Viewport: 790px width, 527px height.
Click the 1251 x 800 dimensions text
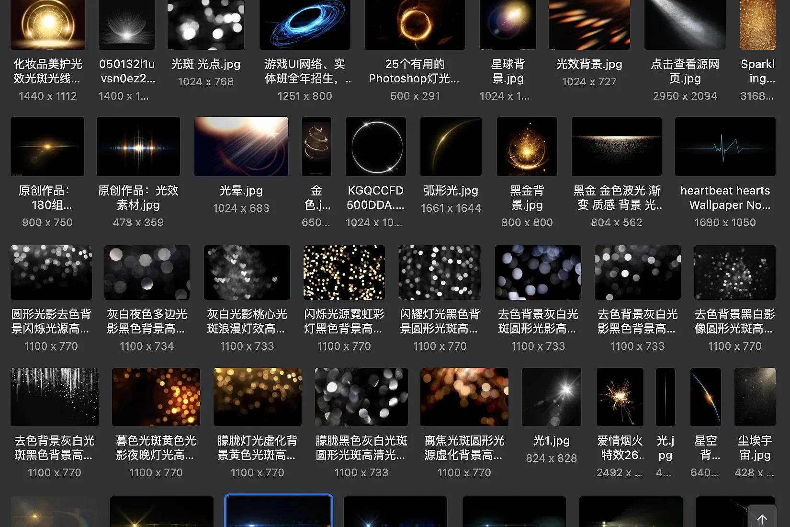(305, 96)
